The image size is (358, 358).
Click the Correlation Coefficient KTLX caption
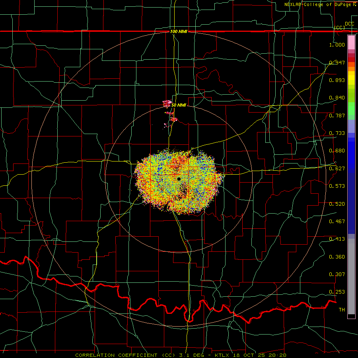tap(181, 355)
